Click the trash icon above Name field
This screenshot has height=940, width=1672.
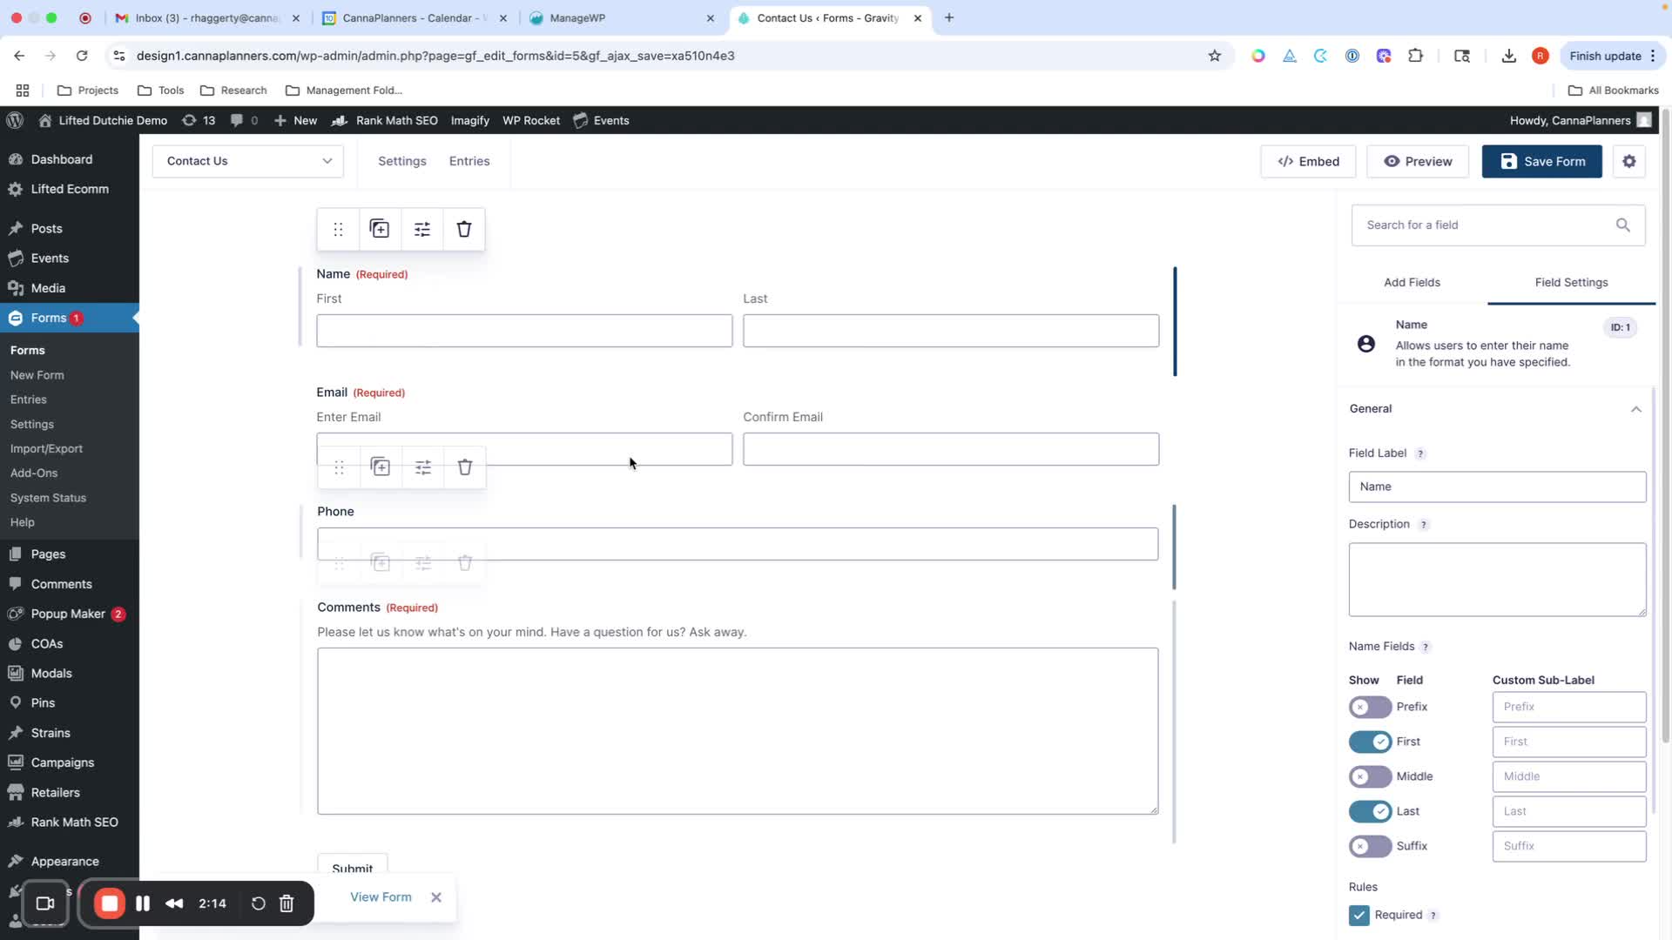click(464, 229)
